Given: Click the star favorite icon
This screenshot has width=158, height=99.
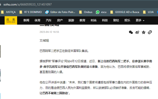Looking at the screenshot, I should [143, 32].
